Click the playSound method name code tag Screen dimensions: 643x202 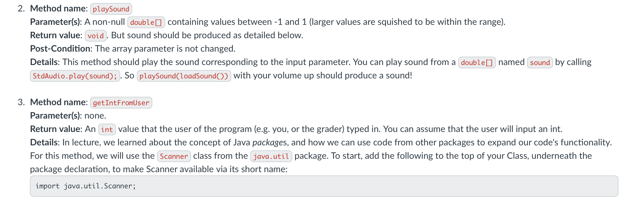coord(111,9)
